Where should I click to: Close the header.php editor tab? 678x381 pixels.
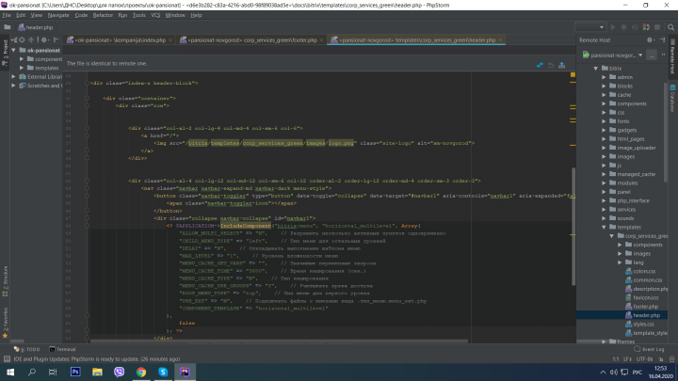tap(501, 40)
